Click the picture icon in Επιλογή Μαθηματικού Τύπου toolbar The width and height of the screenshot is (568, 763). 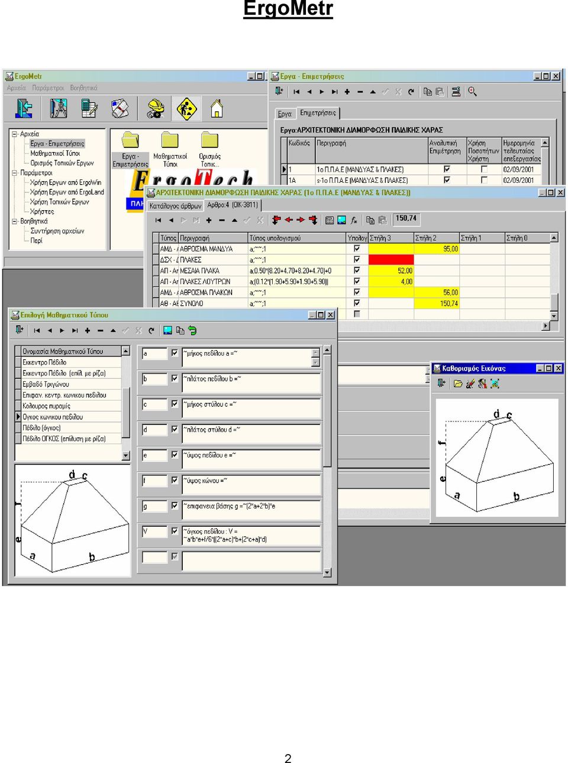pyautogui.click(x=167, y=331)
